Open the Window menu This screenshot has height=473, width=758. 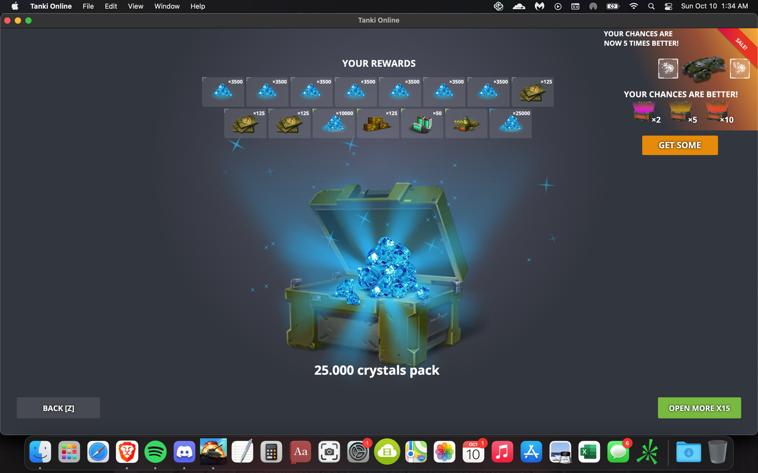click(x=167, y=6)
